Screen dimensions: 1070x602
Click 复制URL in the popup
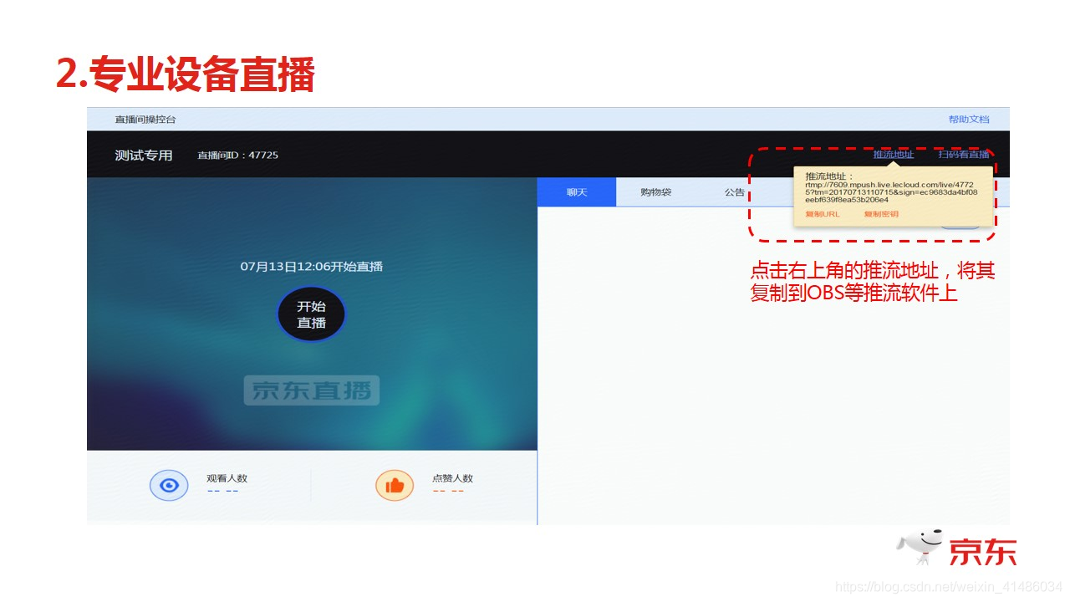tap(823, 214)
